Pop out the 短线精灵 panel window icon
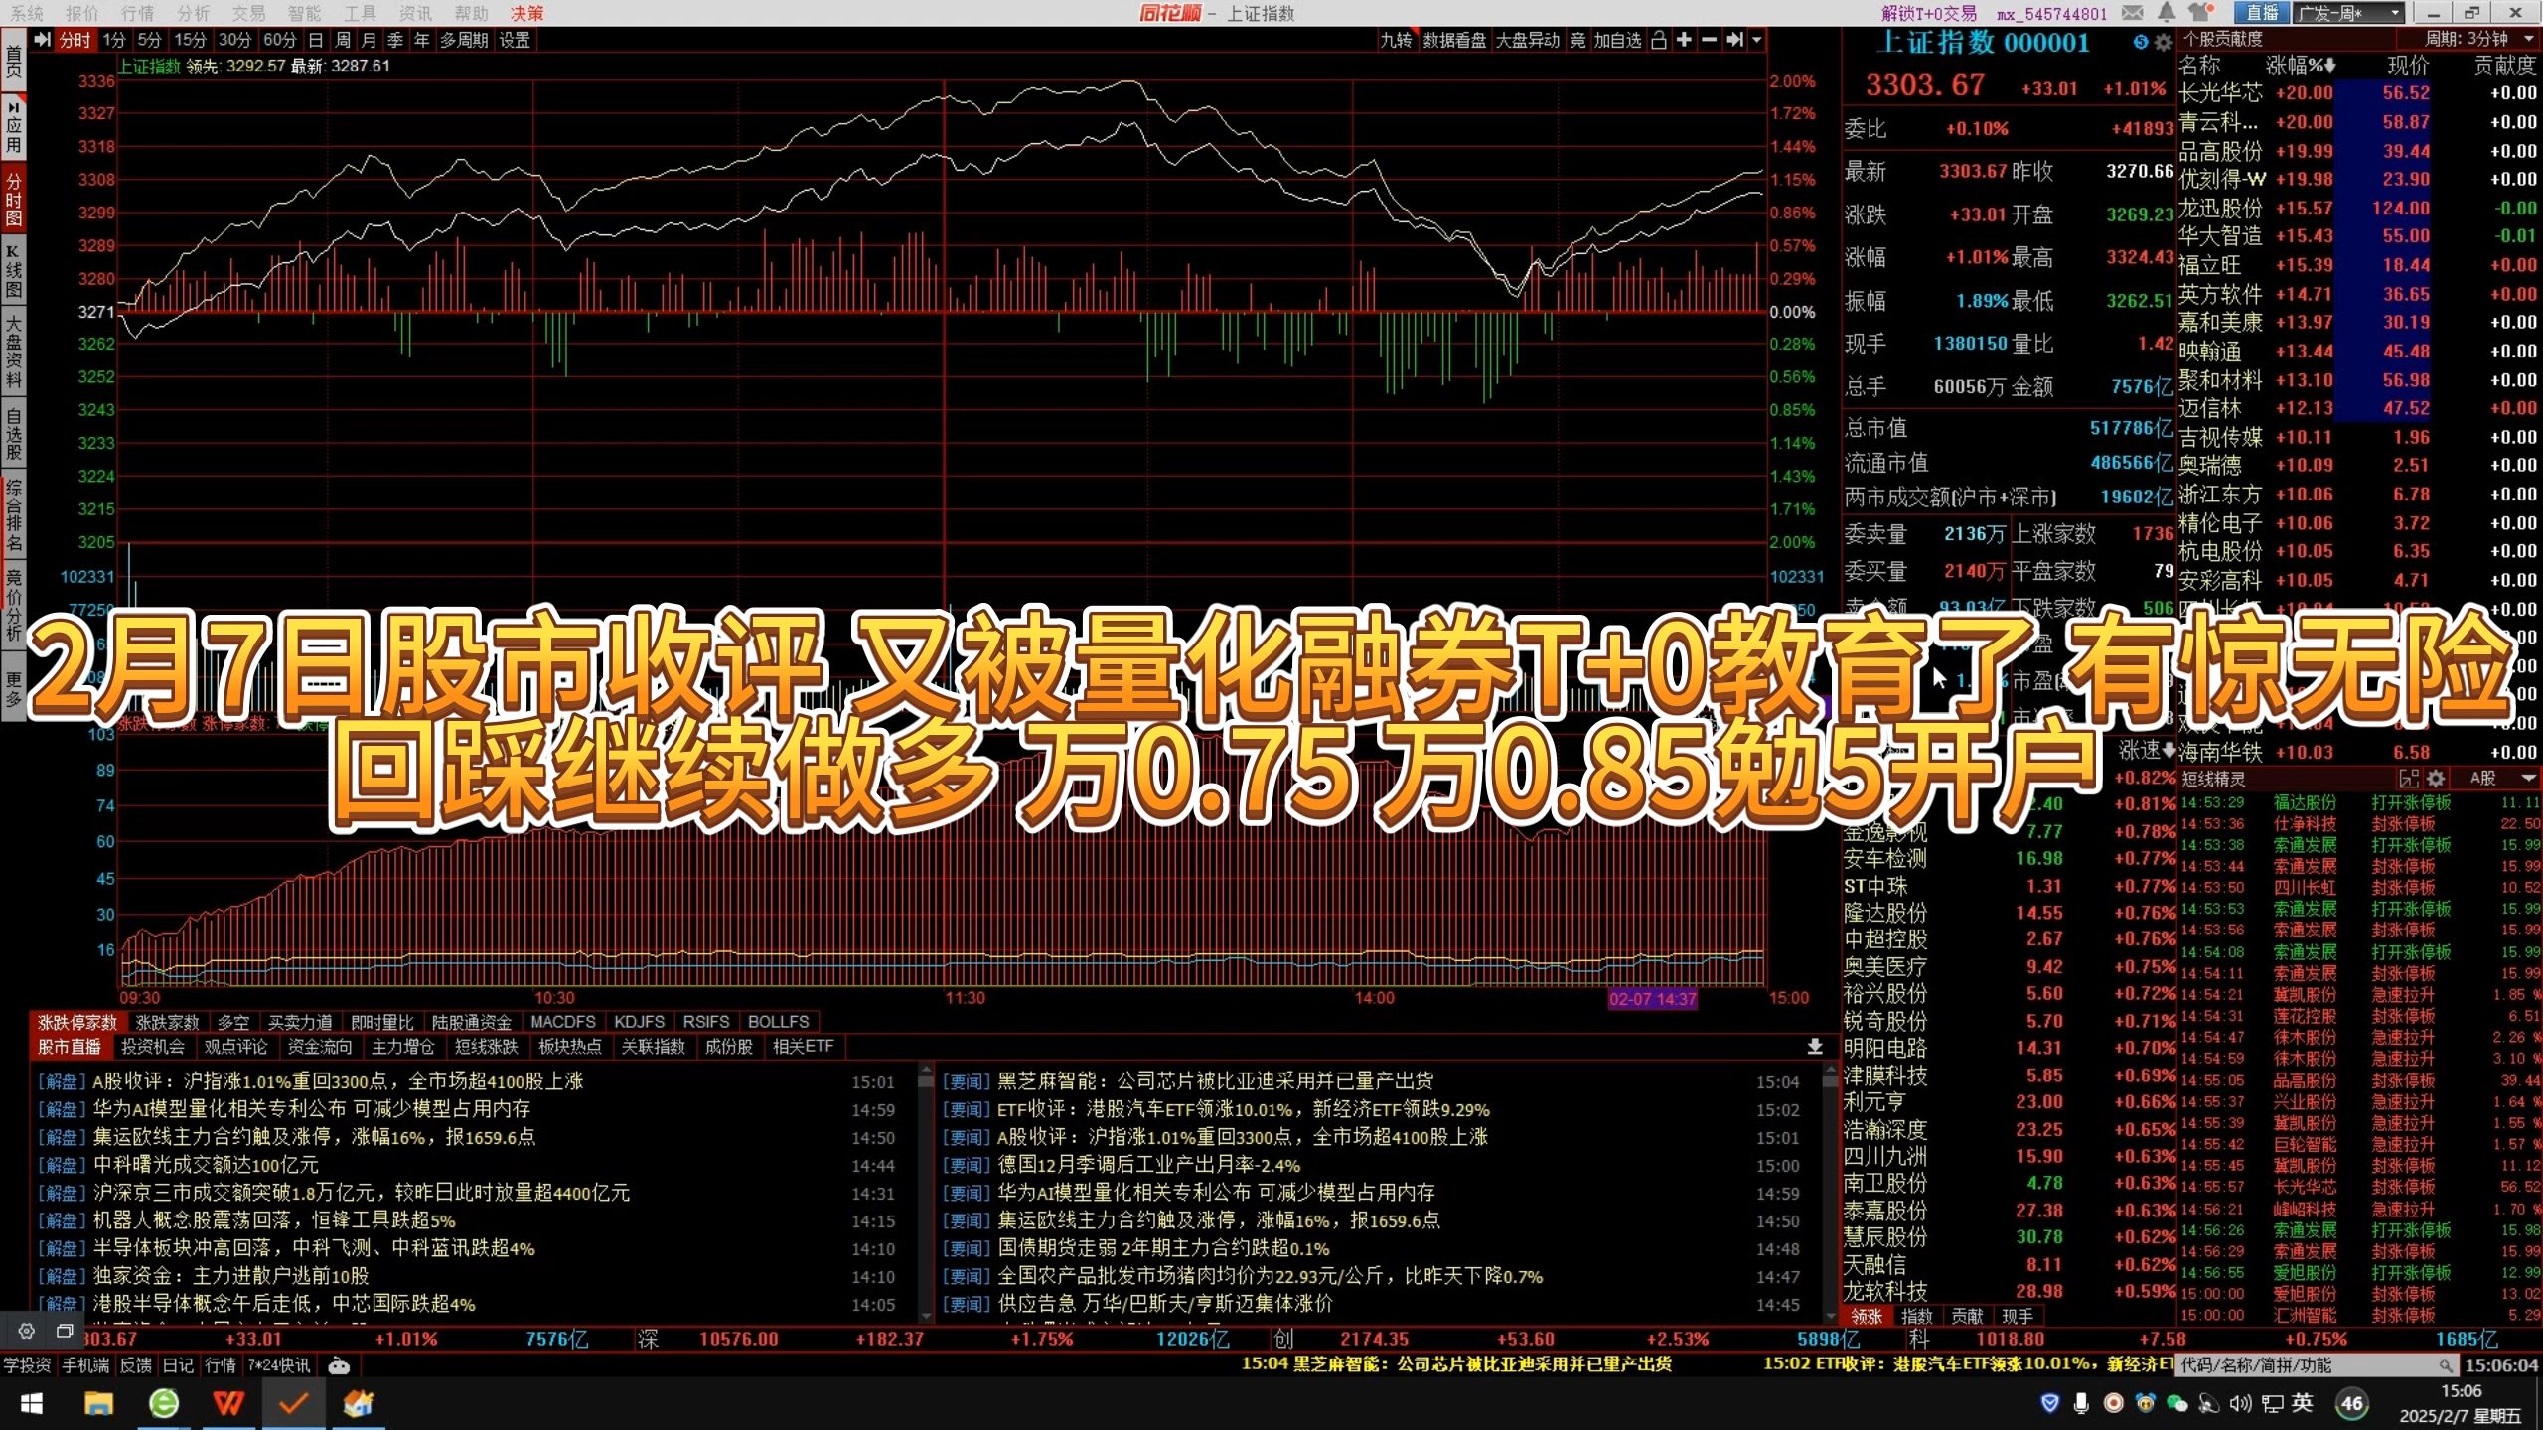 click(x=2409, y=779)
